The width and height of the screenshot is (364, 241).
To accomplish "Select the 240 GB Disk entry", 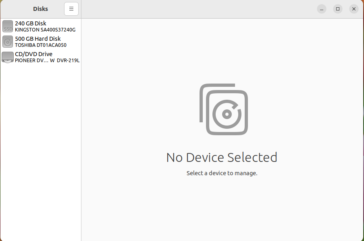I will tap(41, 26).
